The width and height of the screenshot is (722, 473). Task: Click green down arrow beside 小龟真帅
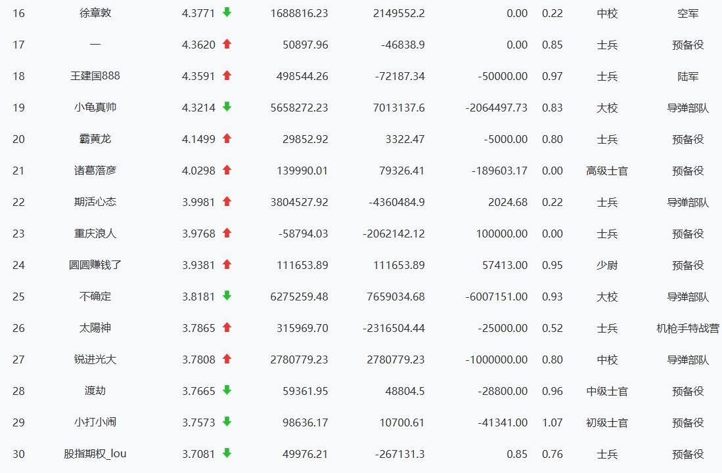click(x=227, y=107)
